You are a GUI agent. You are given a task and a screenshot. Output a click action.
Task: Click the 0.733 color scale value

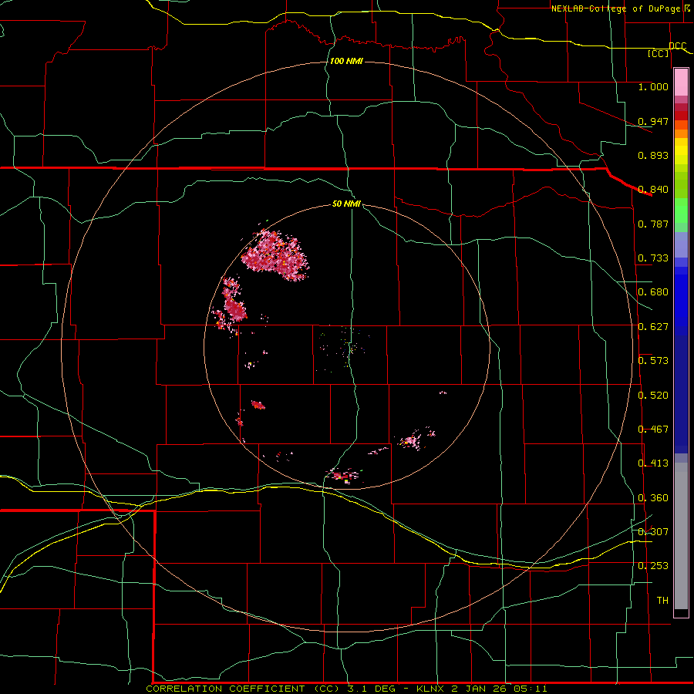[653, 258]
